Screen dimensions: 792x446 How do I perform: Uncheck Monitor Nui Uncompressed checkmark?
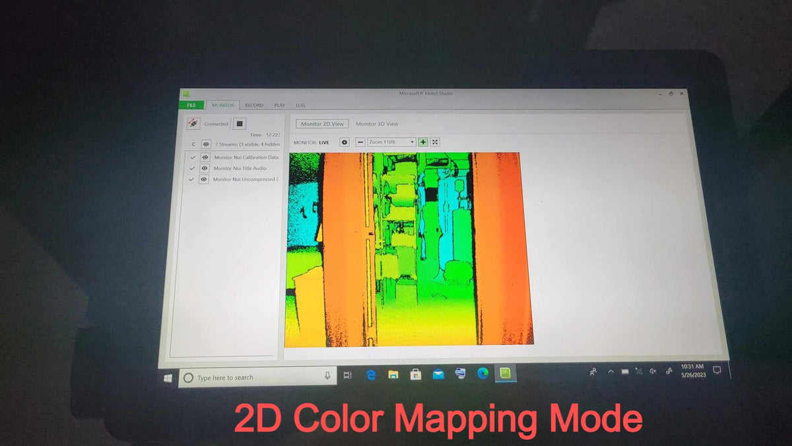(191, 179)
